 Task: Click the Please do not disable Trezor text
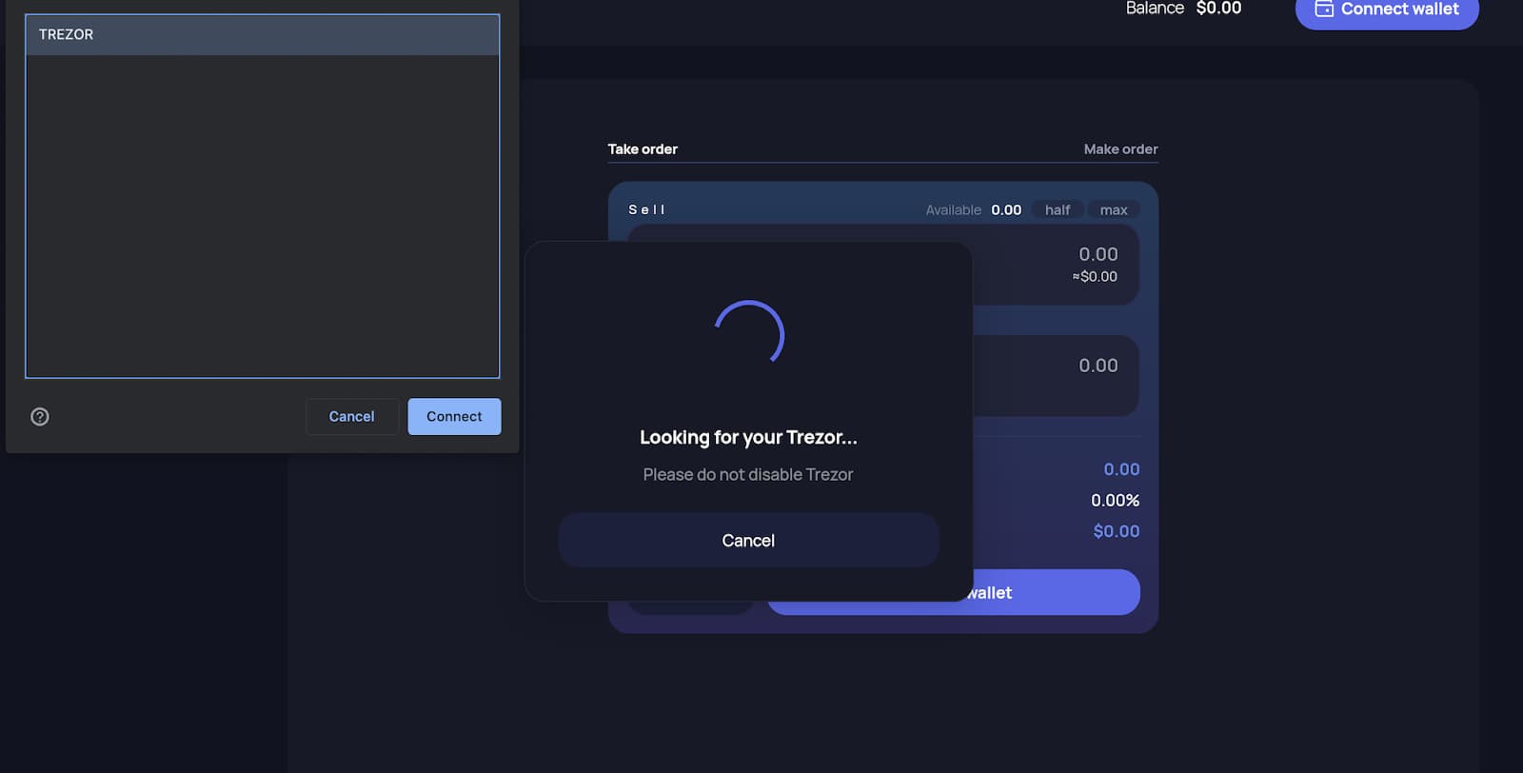point(748,475)
